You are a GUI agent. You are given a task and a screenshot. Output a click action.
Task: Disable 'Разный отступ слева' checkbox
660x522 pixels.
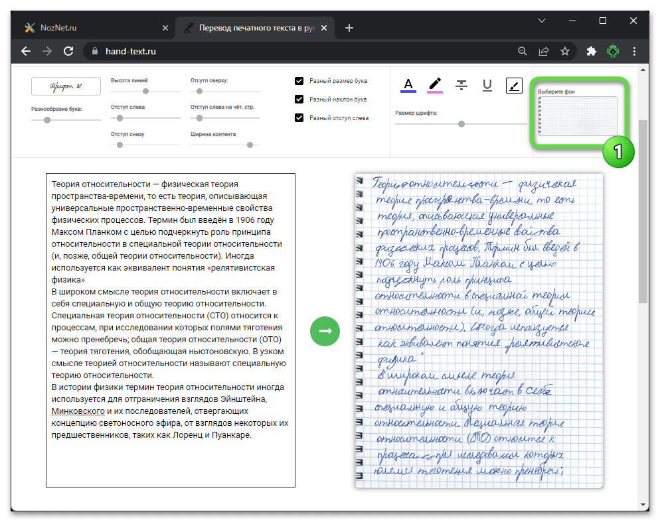[x=299, y=118]
